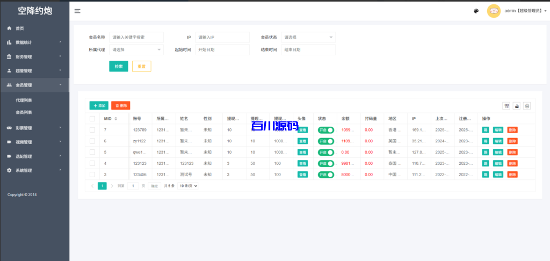Open the admin 超级管理员 user dropdown

pyautogui.click(x=525, y=11)
